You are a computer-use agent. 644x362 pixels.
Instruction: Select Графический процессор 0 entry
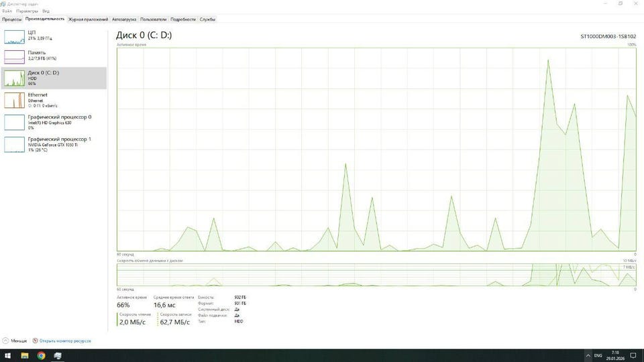[54, 122]
